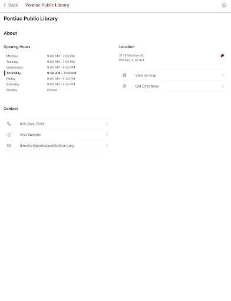The width and height of the screenshot is (231, 301).
Task: Open View on map
Action: point(173,75)
